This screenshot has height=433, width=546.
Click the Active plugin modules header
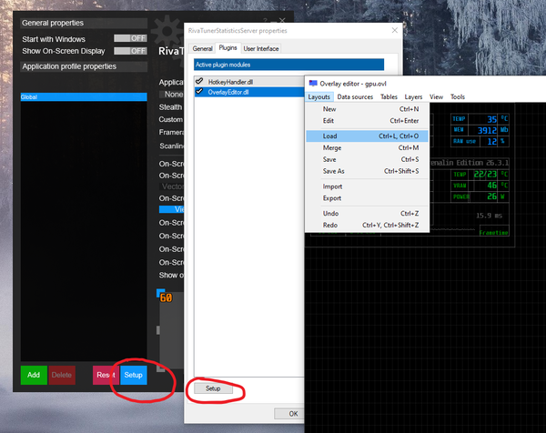coord(288,65)
